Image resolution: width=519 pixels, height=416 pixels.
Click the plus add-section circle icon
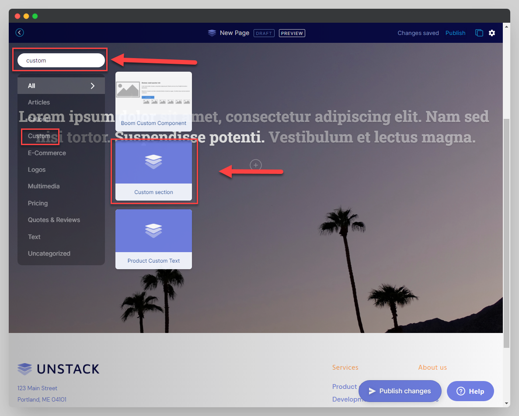(x=255, y=165)
